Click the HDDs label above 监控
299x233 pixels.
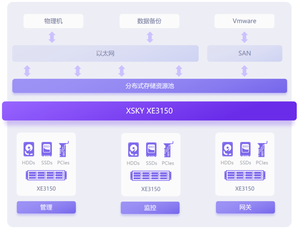pyautogui.click(x=133, y=163)
